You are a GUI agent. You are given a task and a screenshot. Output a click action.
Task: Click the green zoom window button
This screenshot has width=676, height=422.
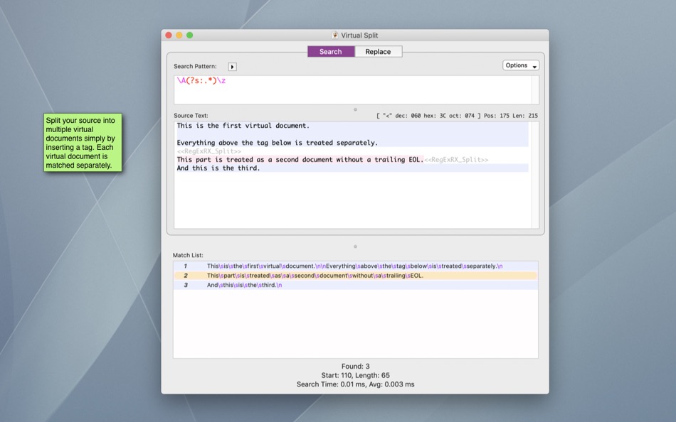click(x=189, y=36)
